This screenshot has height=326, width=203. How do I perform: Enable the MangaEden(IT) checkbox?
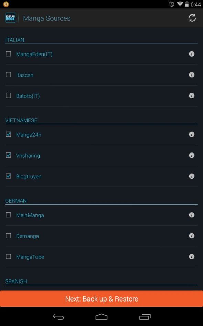point(8,54)
